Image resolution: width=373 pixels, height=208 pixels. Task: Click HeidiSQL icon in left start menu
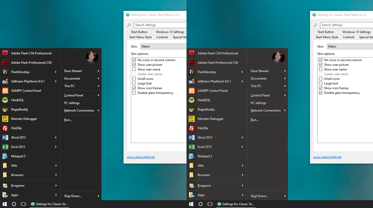(x=5, y=100)
